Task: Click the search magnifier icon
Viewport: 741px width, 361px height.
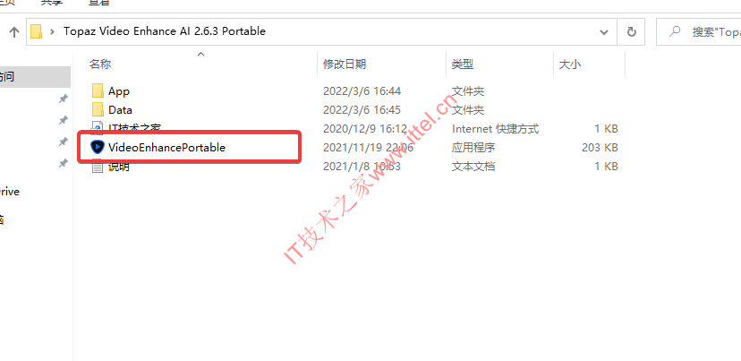Action: [x=675, y=31]
